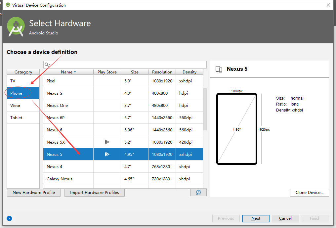
Task: Click the Android Studio logo in header
Action: tap(16, 27)
